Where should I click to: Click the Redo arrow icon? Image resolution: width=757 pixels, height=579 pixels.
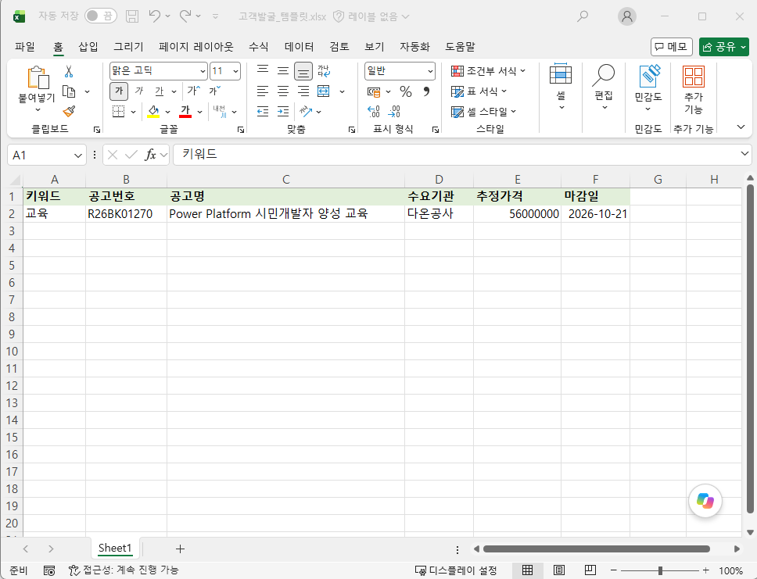(185, 16)
